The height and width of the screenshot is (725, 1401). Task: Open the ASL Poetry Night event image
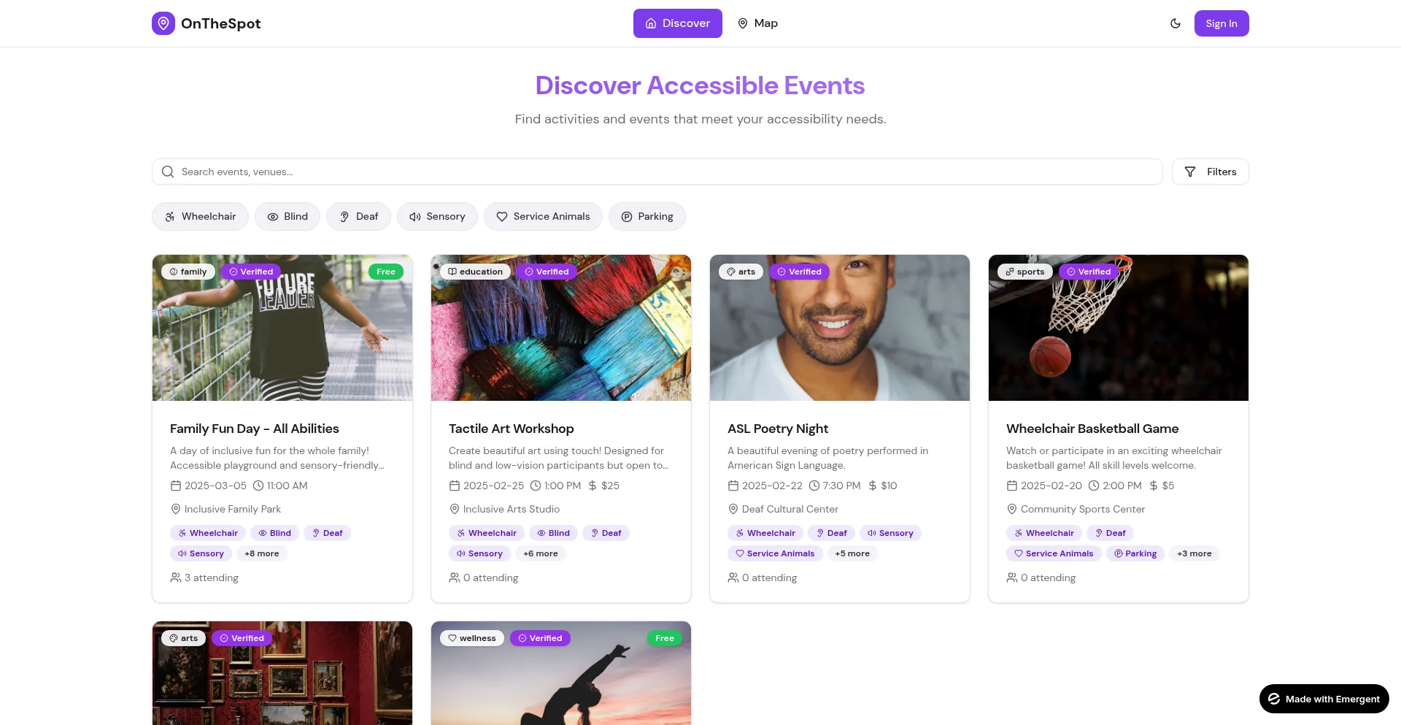(840, 328)
